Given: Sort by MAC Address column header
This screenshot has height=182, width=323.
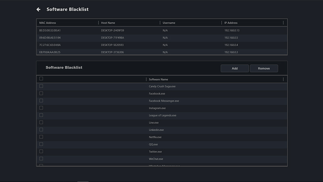Looking at the screenshot, I should tap(48, 23).
